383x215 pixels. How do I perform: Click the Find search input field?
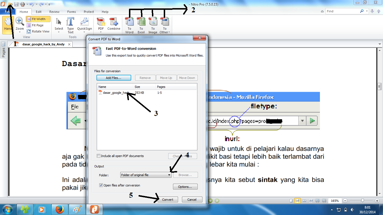343,11
